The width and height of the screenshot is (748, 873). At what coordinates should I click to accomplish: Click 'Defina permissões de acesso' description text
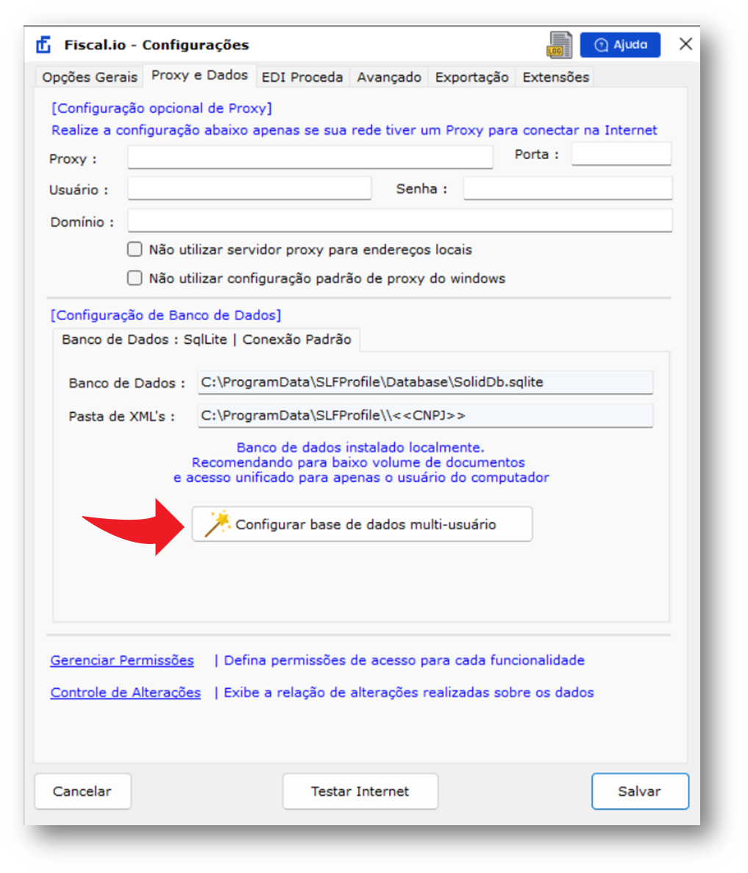(x=404, y=660)
